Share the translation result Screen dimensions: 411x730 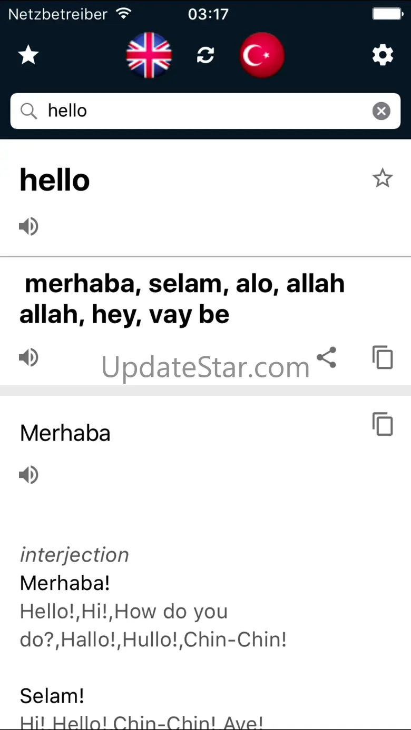coord(327,357)
